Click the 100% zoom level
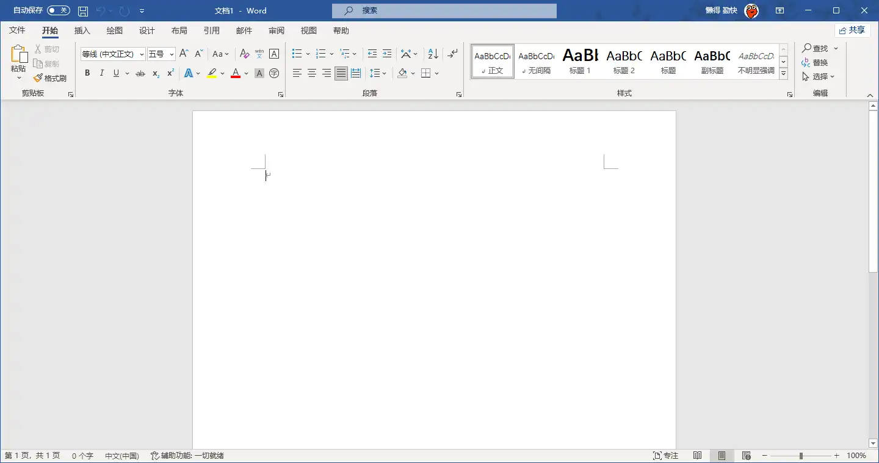Viewport: 879px width, 463px height. pyautogui.click(x=856, y=456)
